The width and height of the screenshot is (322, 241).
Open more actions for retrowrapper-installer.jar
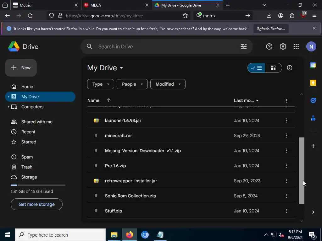[x=287, y=181]
